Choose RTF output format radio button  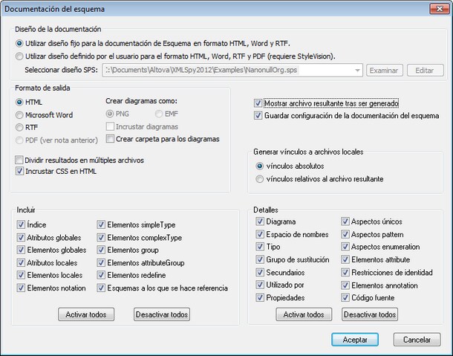coord(19,128)
